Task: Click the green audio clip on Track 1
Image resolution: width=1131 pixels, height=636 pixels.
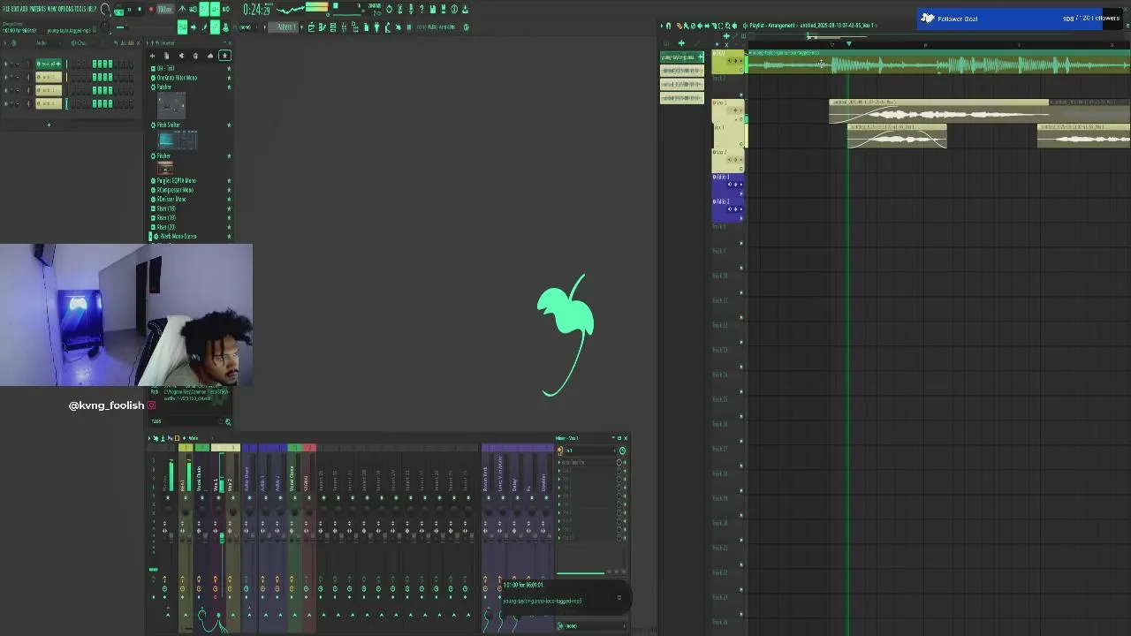Action: tap(938, 62)
